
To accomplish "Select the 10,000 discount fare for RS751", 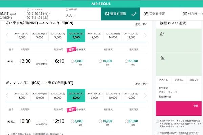I will [100, 61].
